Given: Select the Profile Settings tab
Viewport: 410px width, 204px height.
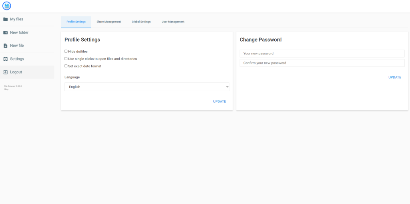Looking at the screenshot, I should click(x=76, y=22).
